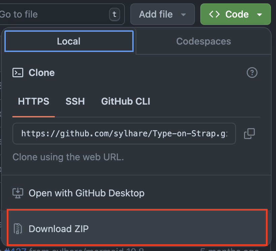Choose the SSH clone option
This screenshot has height=251, width=276.
(75, 101)
